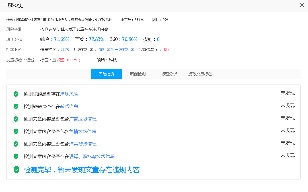Click the shield icon nearest the bottom result line
This screenshot has height=192, width=308.
(16, 170)
